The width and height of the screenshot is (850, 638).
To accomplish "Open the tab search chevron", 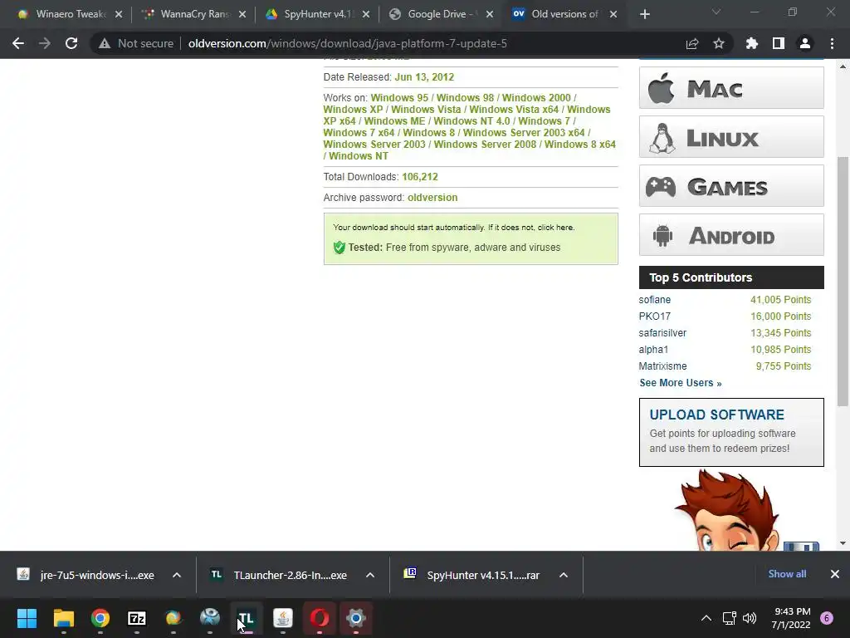I will pos(716,12).
